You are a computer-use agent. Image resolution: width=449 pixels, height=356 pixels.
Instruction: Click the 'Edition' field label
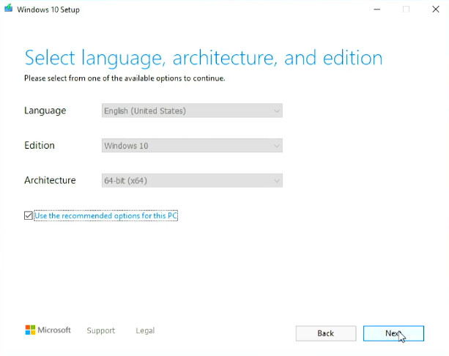40,145
